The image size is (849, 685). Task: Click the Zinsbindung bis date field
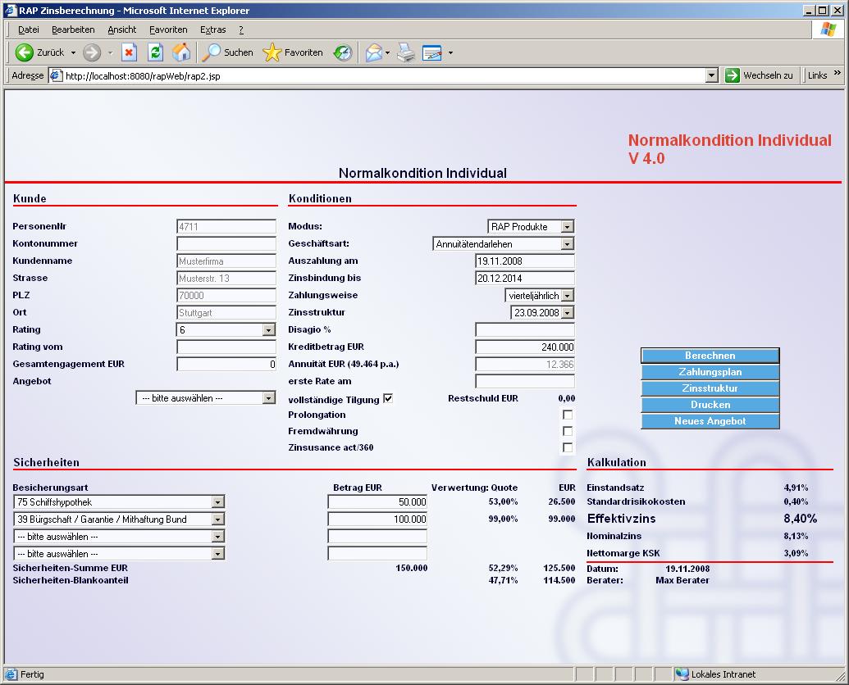pos(525,279)
